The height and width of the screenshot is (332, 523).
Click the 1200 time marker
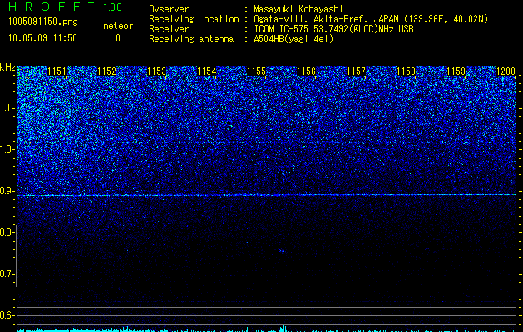pyautogui.click(x=506, y=71)
